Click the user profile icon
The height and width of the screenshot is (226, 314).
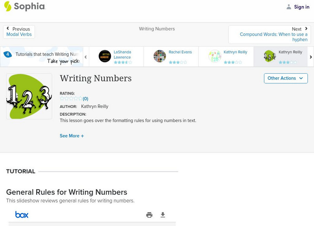coord(289,7)
